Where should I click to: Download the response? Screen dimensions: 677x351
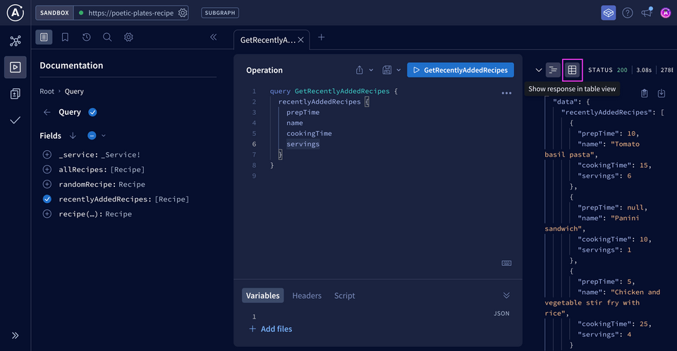pyautogui.click(x=661, y=93)
